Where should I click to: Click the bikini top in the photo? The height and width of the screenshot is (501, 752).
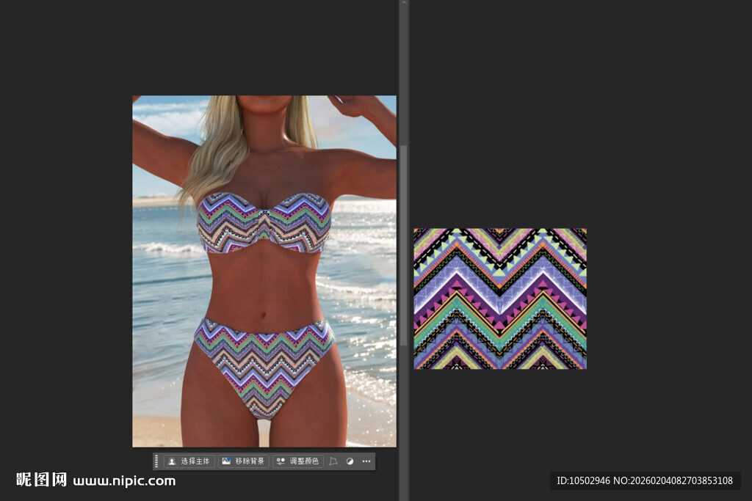263,223
